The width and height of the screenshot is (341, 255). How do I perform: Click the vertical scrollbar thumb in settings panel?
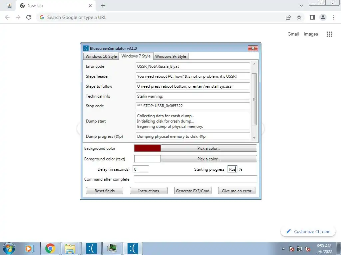pos(254,99)
